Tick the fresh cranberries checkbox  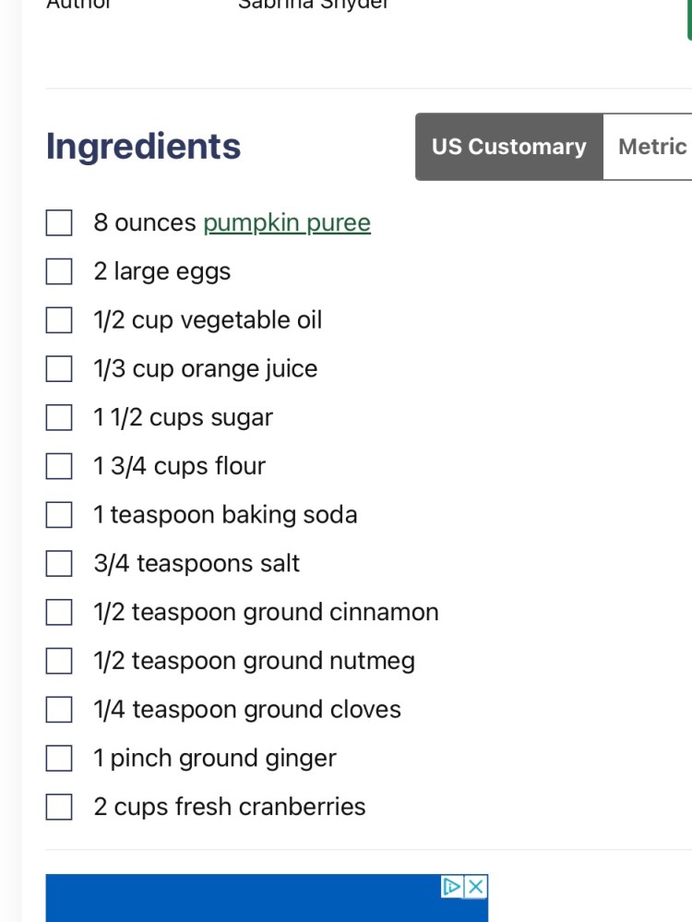[x=59, y=808]
